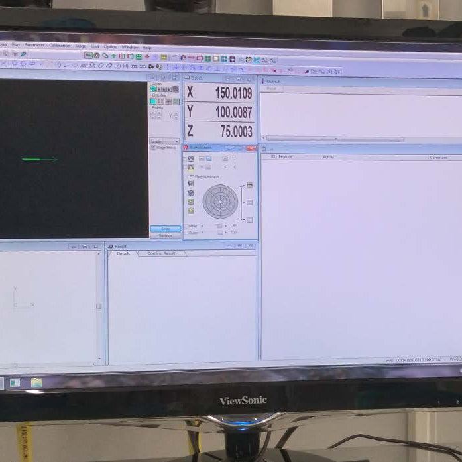462x462 pixels.
Task: Click the fourth yellow-green LED ring icon
Action: pyautogui.click(x=191, y=211)
